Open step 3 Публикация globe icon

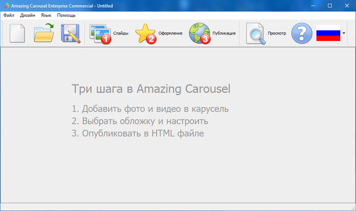200,33
